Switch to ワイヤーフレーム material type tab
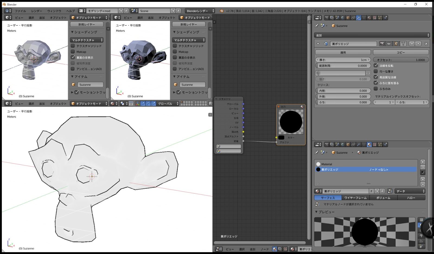The image size is (434, 254). click(355, 198)
